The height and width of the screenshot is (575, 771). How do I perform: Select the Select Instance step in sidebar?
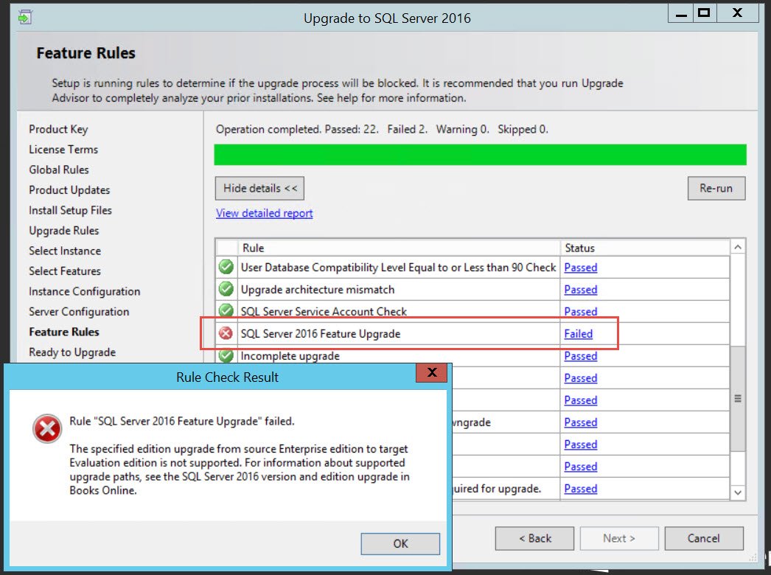[65, 251]
